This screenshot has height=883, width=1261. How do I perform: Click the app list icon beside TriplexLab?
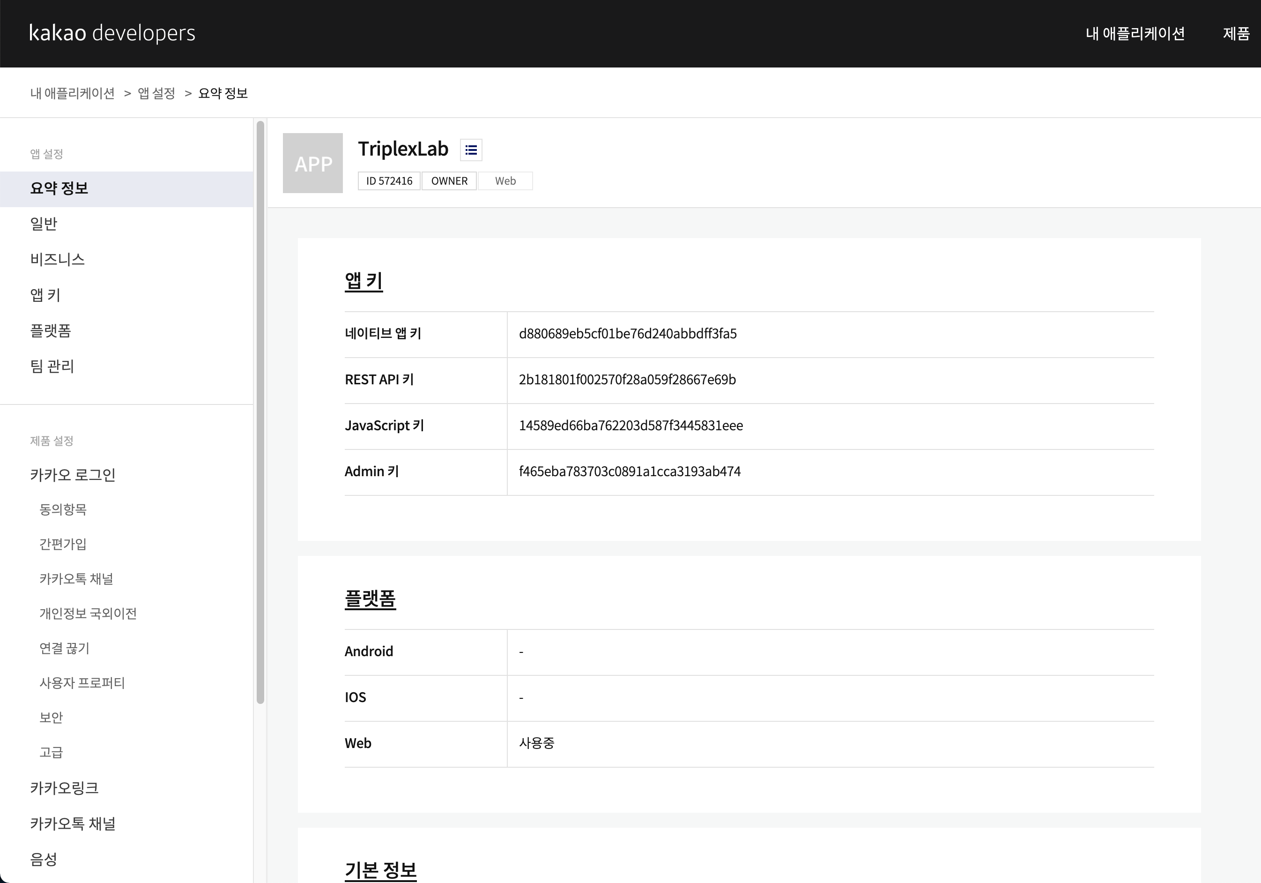pos(471,150)
